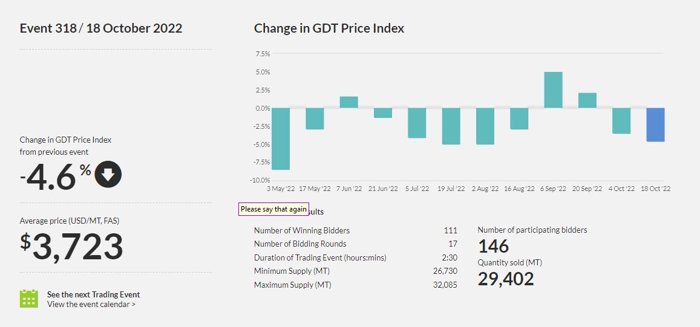Click the "Change in GDT Price Index" chart title
700x327 pixels.
[x=329, y=28]
